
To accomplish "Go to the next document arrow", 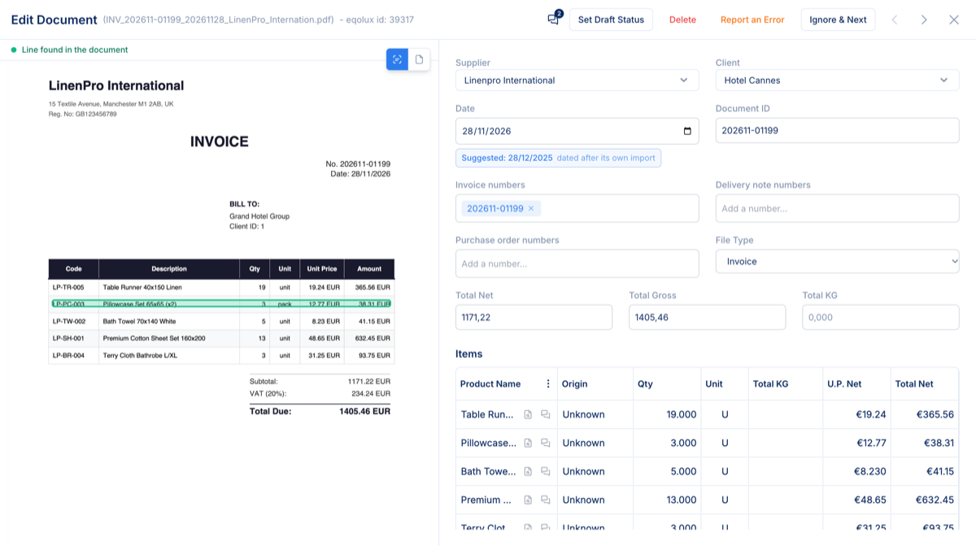I will point(924,20).
